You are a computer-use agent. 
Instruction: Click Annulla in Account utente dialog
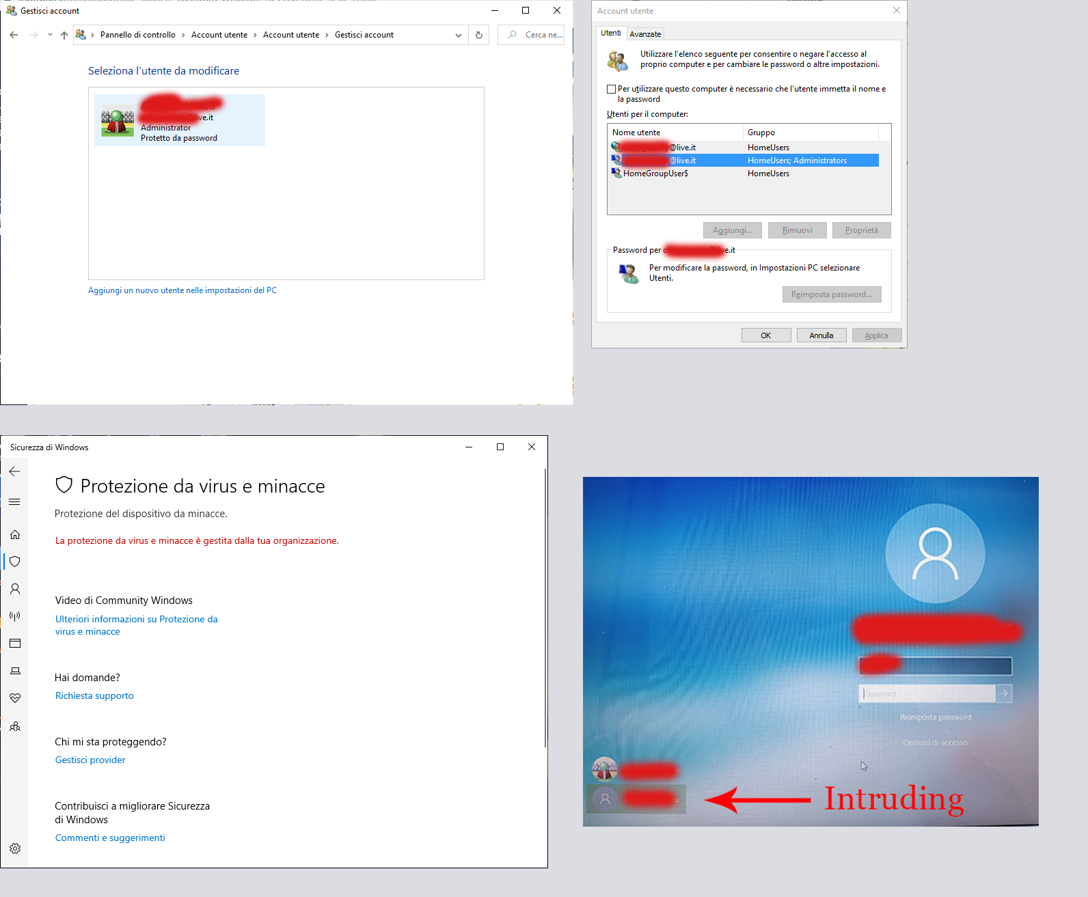click(821, 335)
